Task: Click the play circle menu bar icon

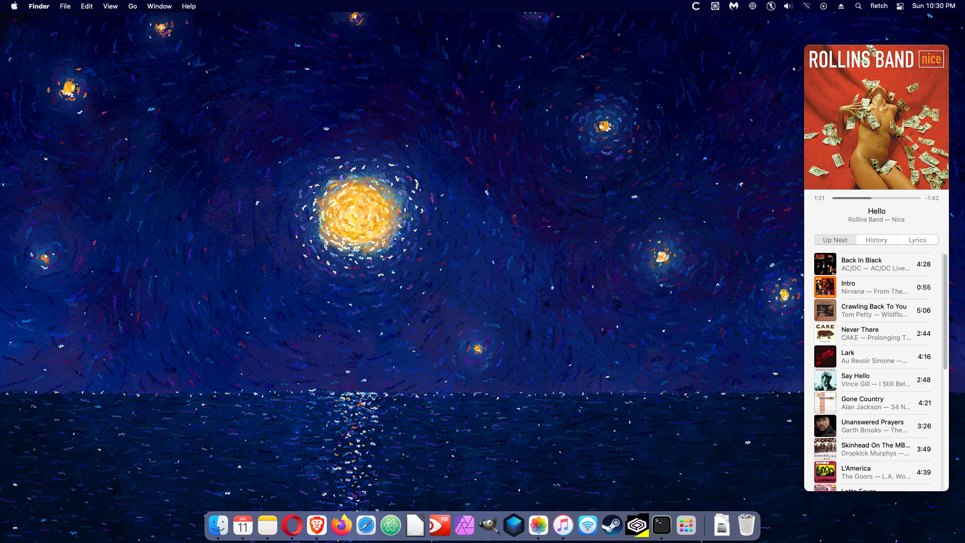Action: tap(823, 6)
